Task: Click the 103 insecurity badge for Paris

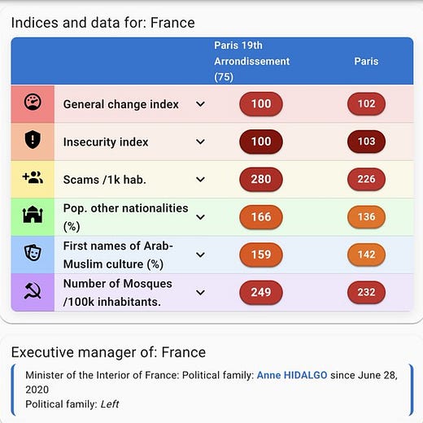Action: tap(366, 142)
